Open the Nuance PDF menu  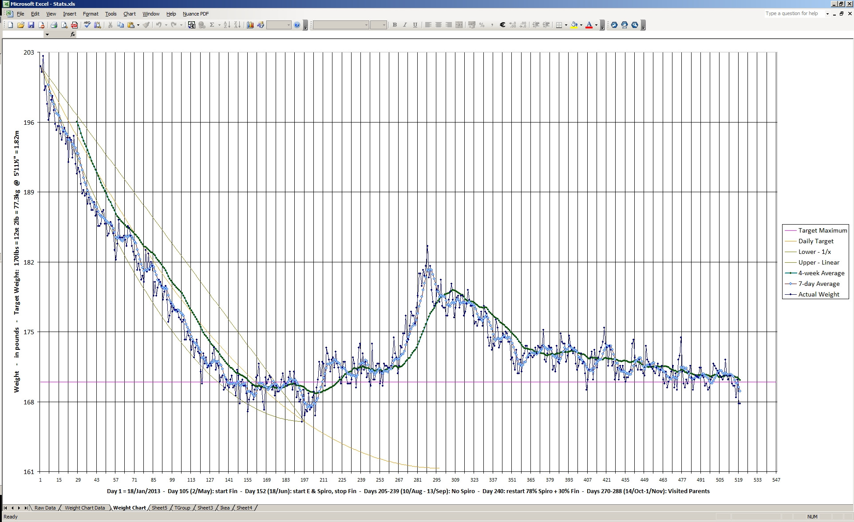coord(196,14)
